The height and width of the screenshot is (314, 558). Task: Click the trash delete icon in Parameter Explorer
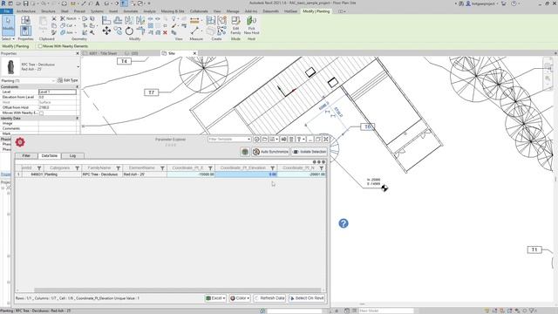tap(291, 140)
